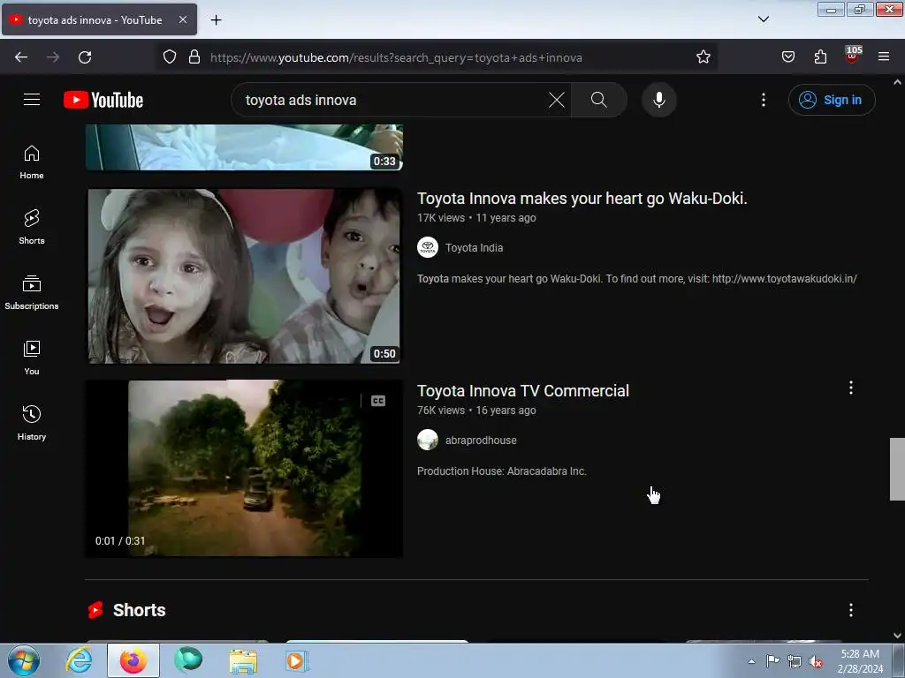Image resolution: width=905 pixels, height=678 pixels.
Task: Click the site padlock icon
Action: (x=194, y=57)
